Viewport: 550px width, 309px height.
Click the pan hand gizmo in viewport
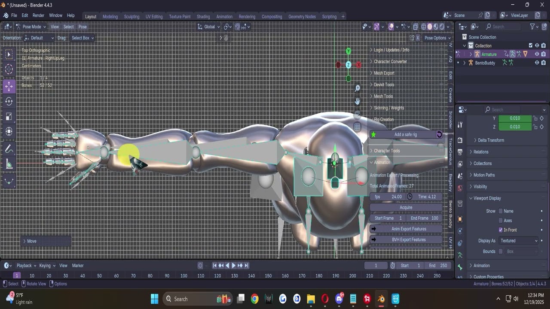coord(357,101)
